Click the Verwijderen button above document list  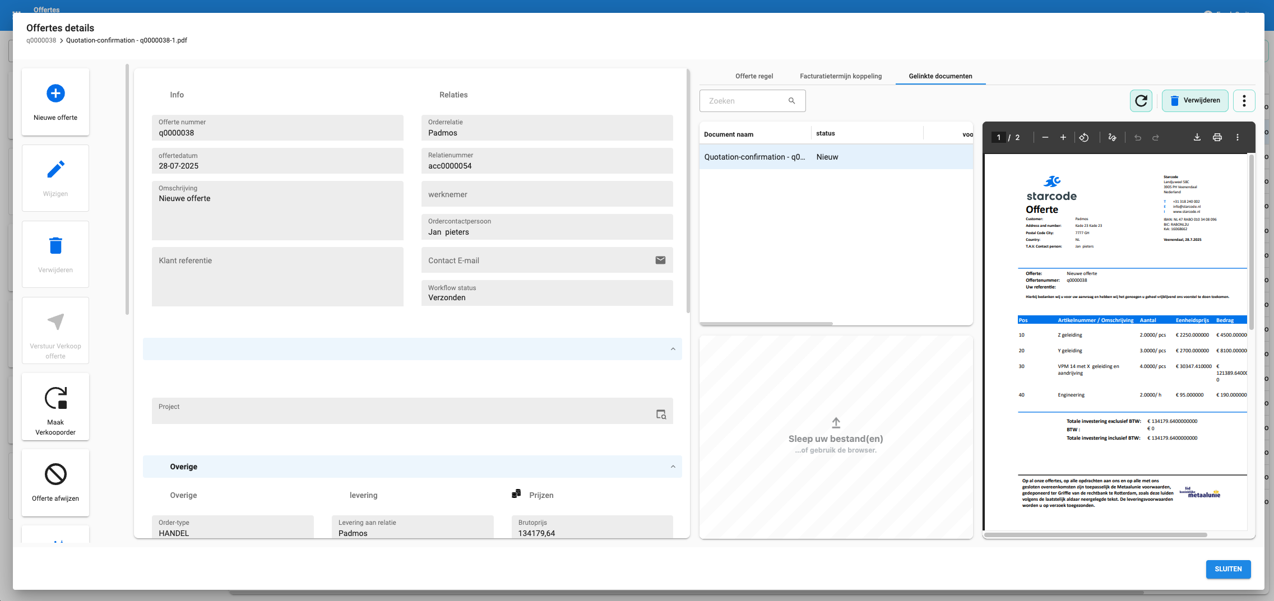click(x=1194, y=101)
